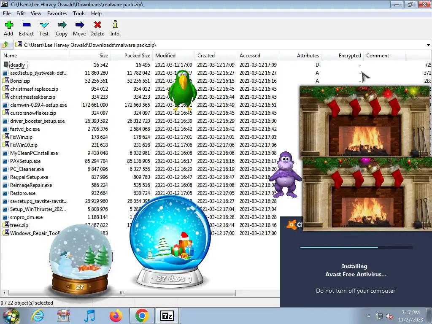Click the Bonzi.zip archive icon
Image resolution: width=432 pixels, height=324 pixels.
click(6, 81)
